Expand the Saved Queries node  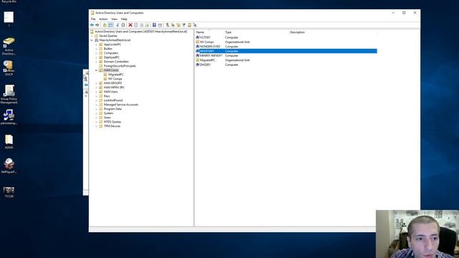coord(92,36)
